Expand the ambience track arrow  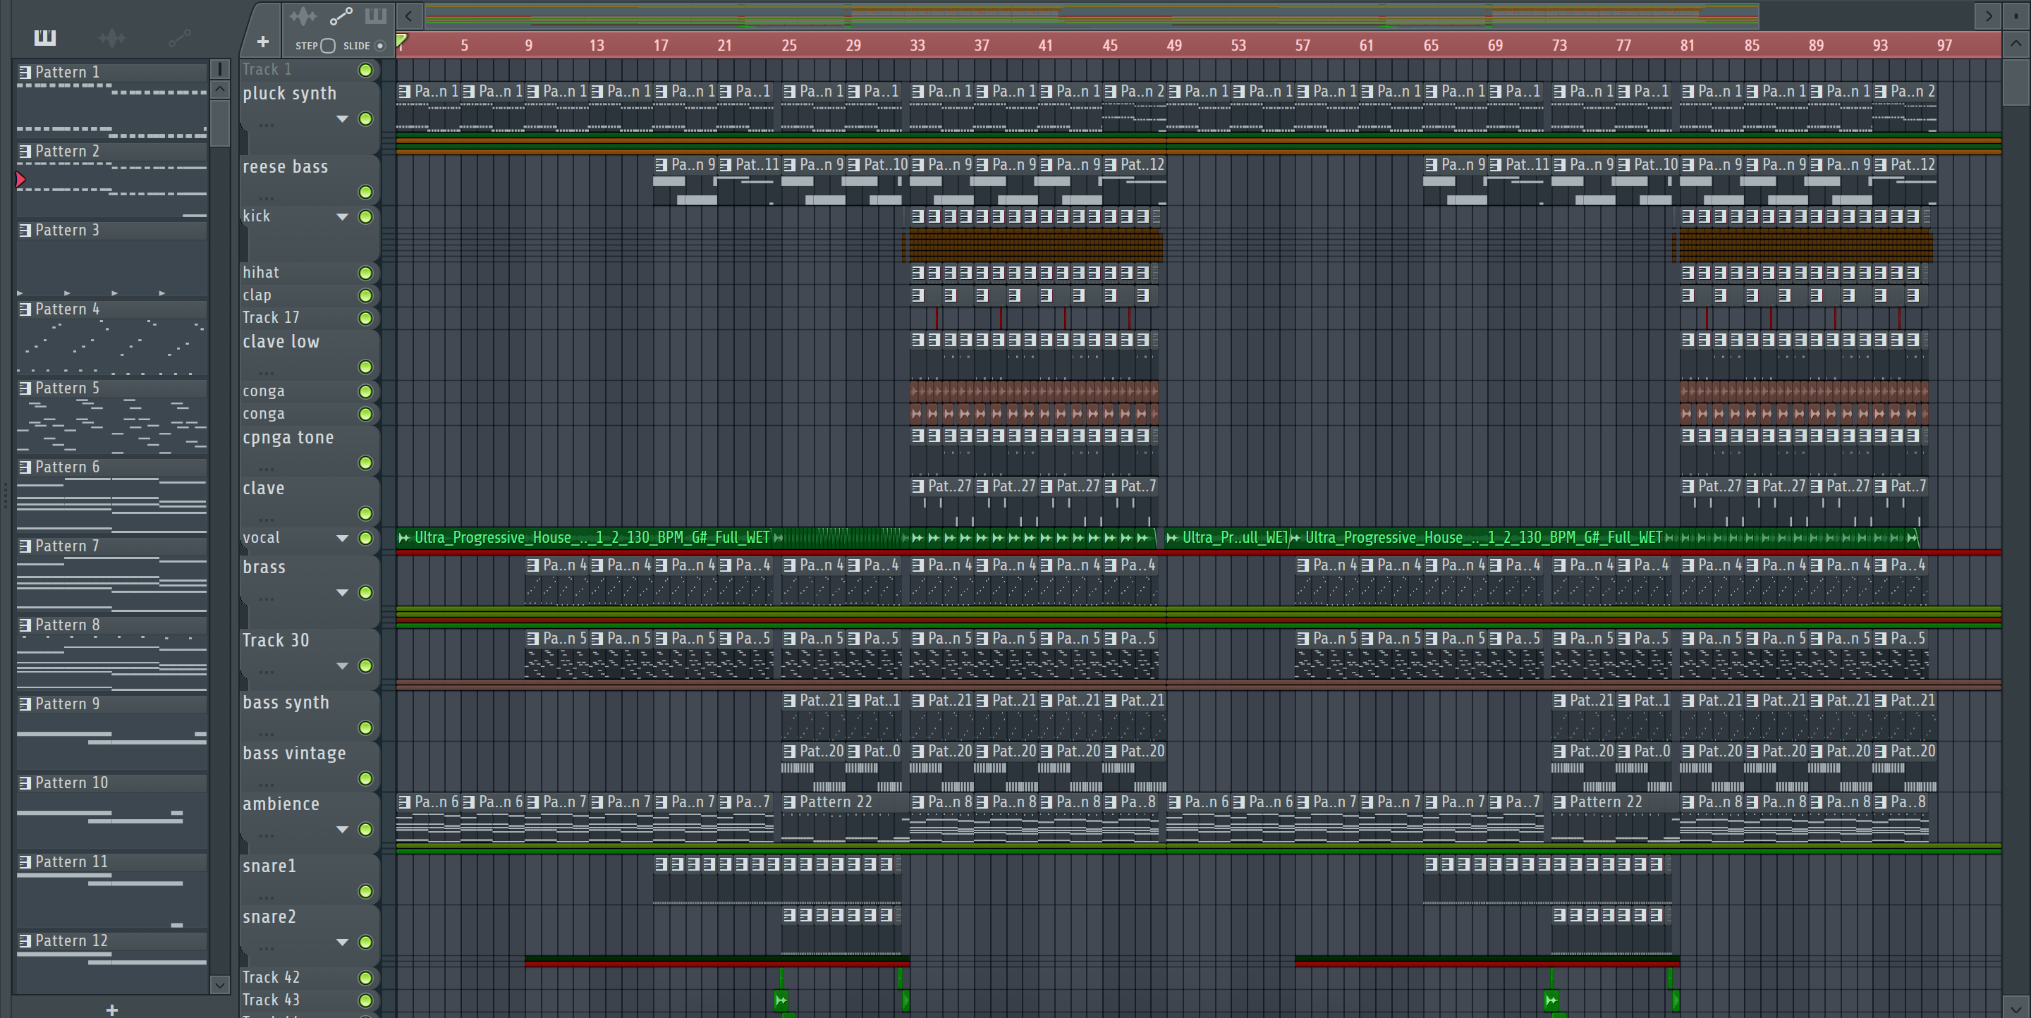342,829
